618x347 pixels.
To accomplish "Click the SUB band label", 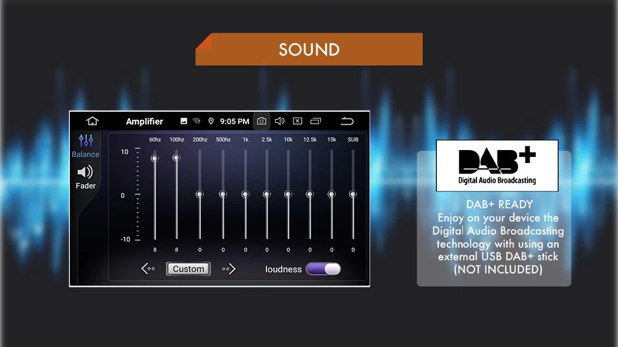I will point(353,140).
